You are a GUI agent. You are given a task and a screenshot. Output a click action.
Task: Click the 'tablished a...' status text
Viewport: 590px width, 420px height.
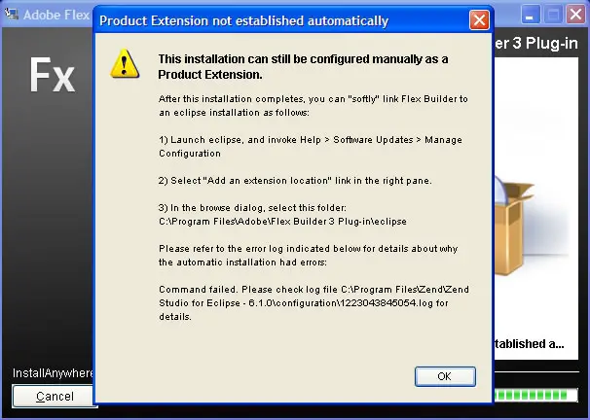(x=529, y=344)
